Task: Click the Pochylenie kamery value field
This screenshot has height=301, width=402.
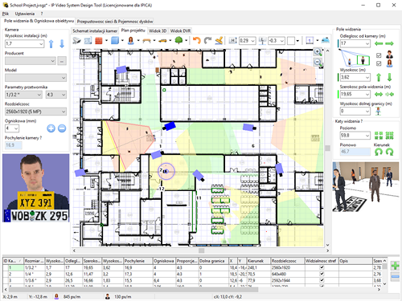Action: tap(14, 145)
